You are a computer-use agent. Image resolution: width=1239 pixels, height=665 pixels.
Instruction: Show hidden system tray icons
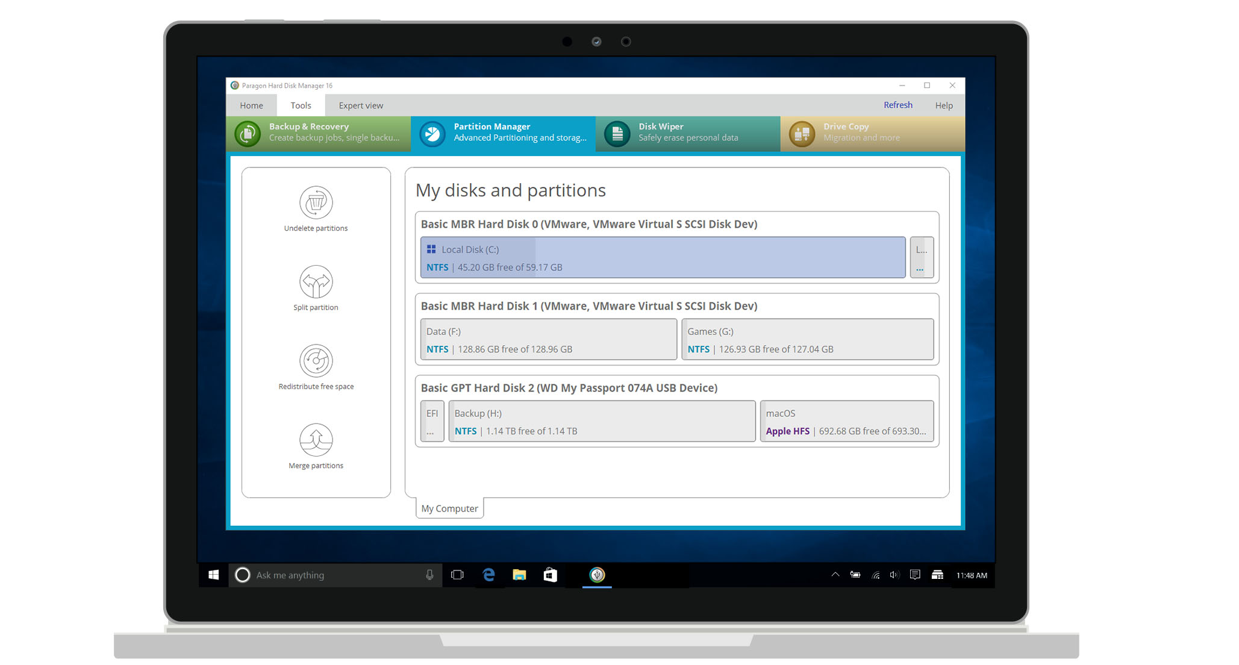(x=835, y=575)
